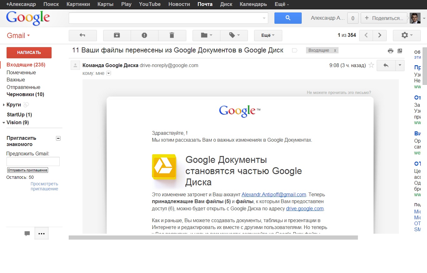Viewport: 427px width, 273px height.
Task: Click the chat speech bubble icon
Action: [27, 233]
